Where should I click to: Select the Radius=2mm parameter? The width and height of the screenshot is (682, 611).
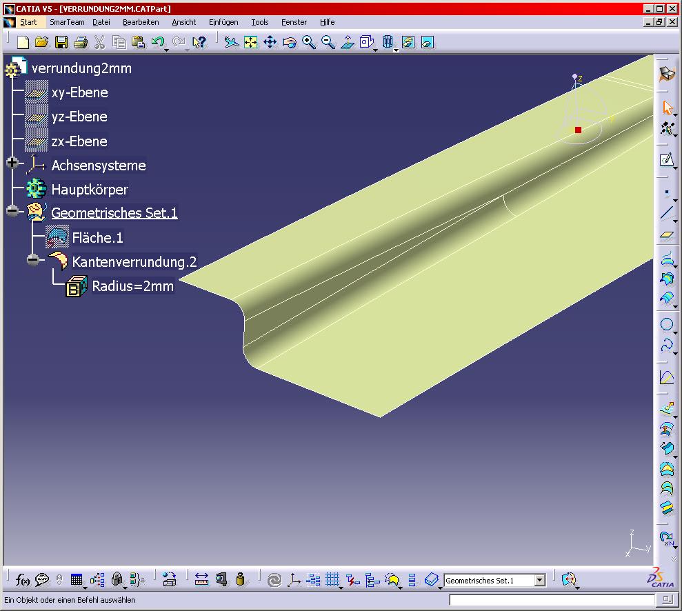click(x=133, y=286)
